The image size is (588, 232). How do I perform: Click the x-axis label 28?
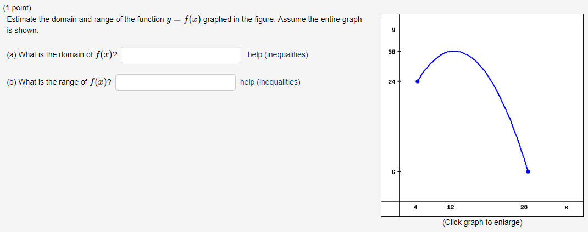(x=524, y=207)
